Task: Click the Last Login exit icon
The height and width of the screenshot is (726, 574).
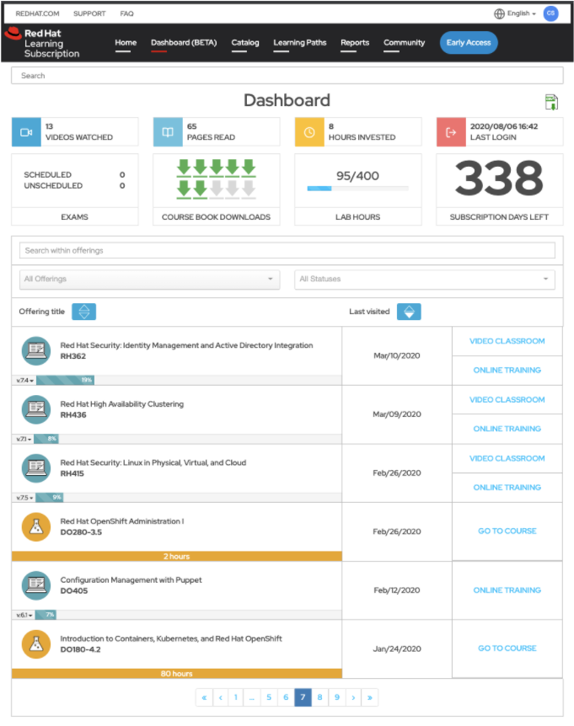Action: 450,132
